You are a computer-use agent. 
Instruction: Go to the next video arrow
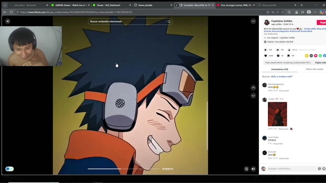coord(253,96)
